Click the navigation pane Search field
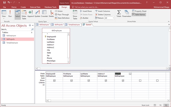This screenshot has width=171, height=107. point(16,29)
